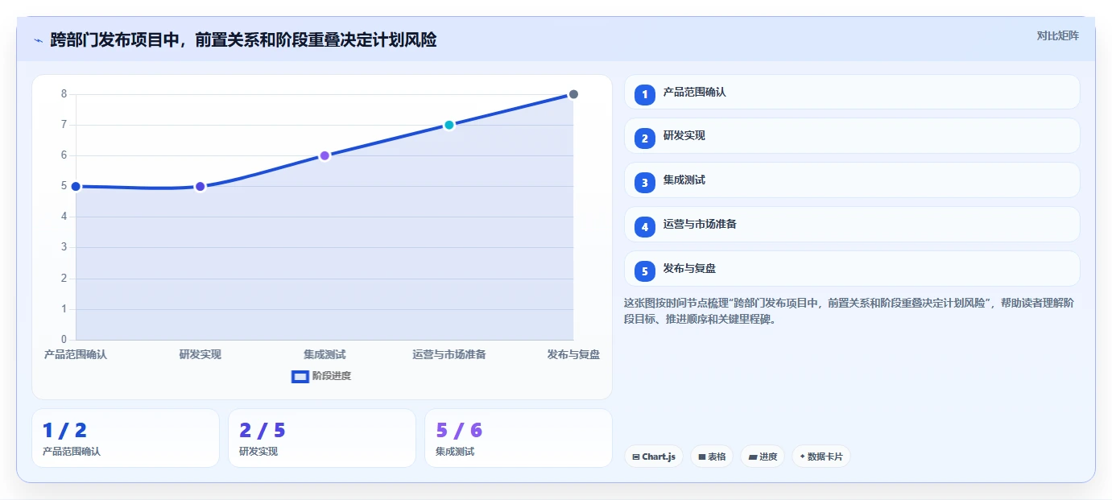
Task: Toggle the 阶段进度 legend entry
Action: (321, 376)
